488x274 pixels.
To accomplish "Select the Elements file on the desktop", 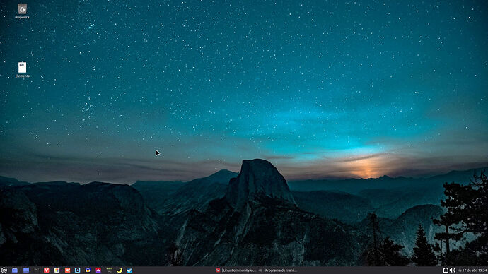I will point(22,70).
